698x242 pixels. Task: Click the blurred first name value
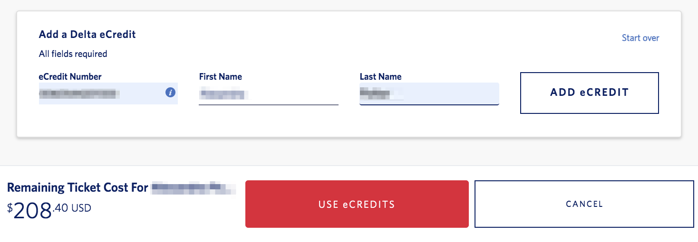pyautogui.click(x=223, y=93)
